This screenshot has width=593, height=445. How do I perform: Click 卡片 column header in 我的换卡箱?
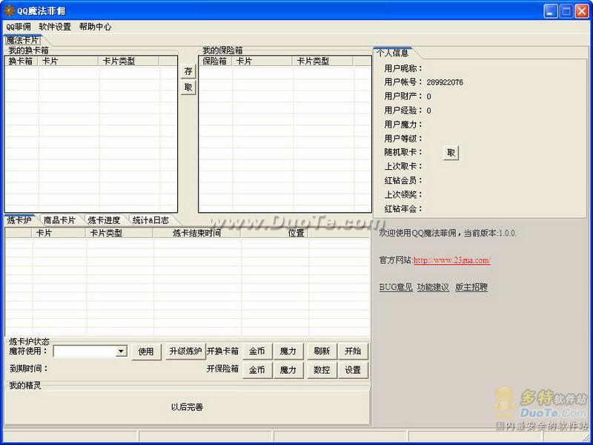pyautogui.click(x=68, y=62)
